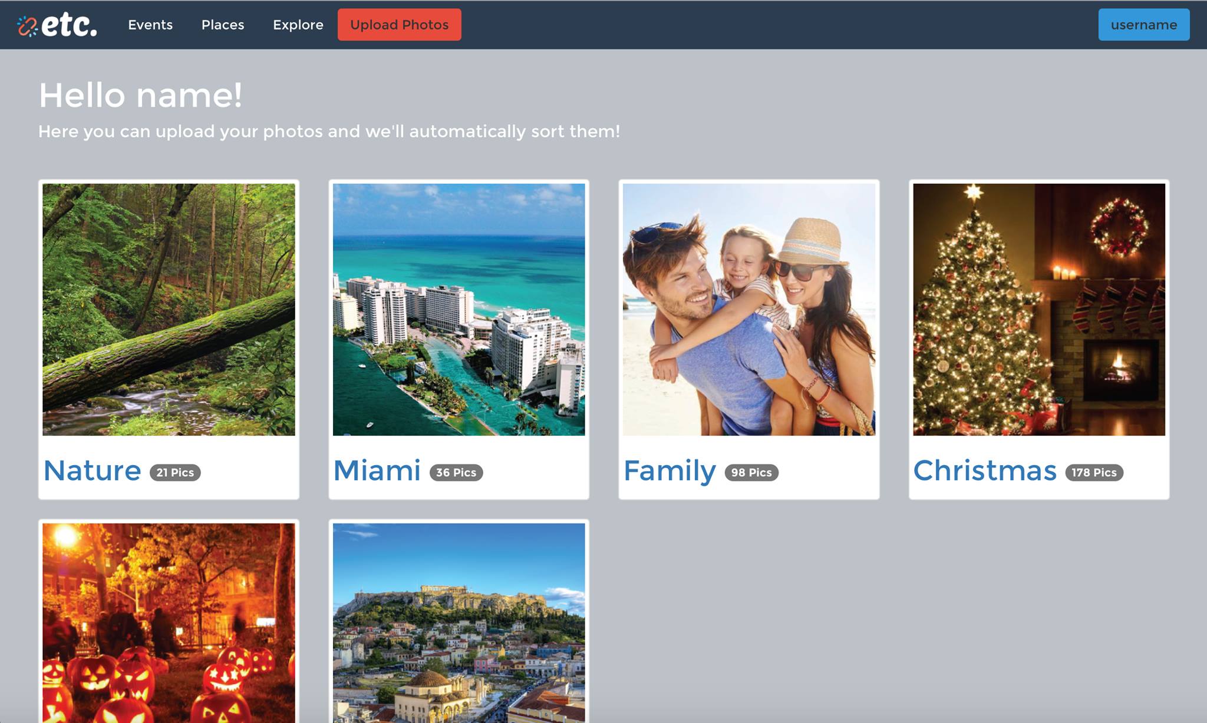Click the 98 Pics badge
Viewport: 1207px width, 723px height.
point(751,473)
